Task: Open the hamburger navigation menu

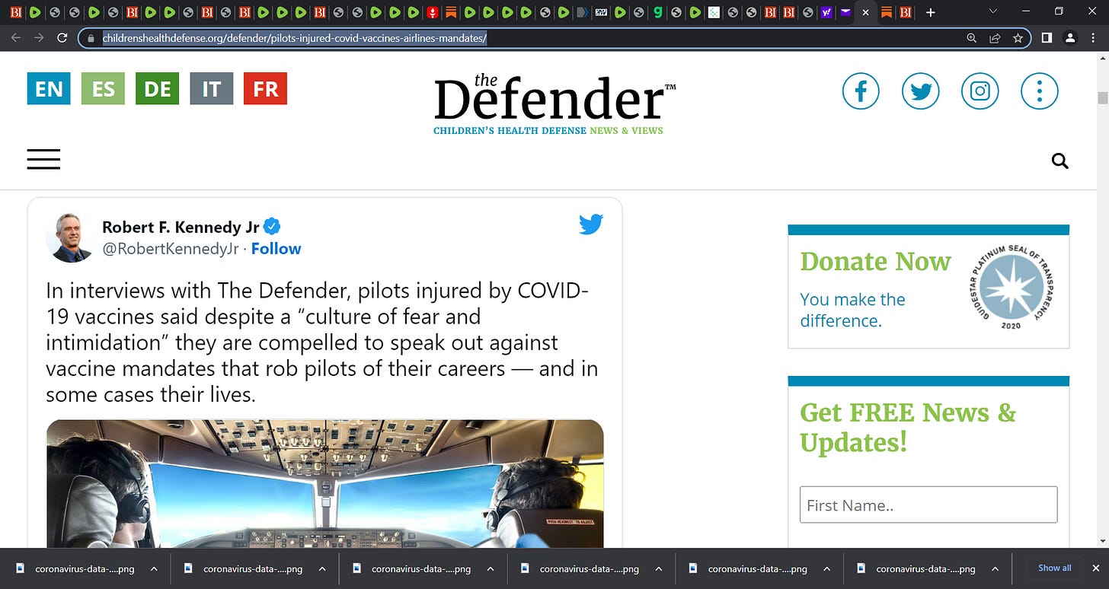Action: (x=43, y=159)
